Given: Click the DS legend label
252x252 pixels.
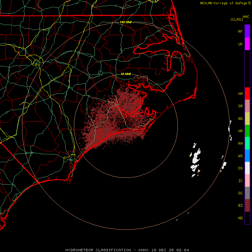Looking at the screenshot, I should click(240, 168).
